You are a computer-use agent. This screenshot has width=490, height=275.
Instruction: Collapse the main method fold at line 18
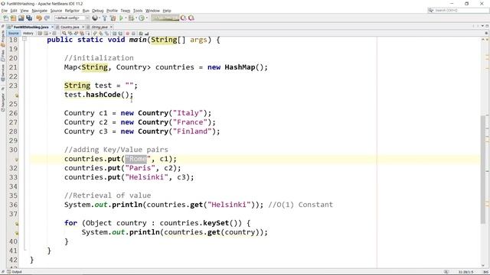coord(24,39)
